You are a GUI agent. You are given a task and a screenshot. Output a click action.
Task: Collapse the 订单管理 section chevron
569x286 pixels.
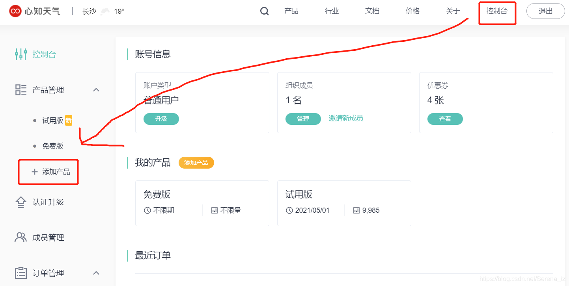point(96,273)
